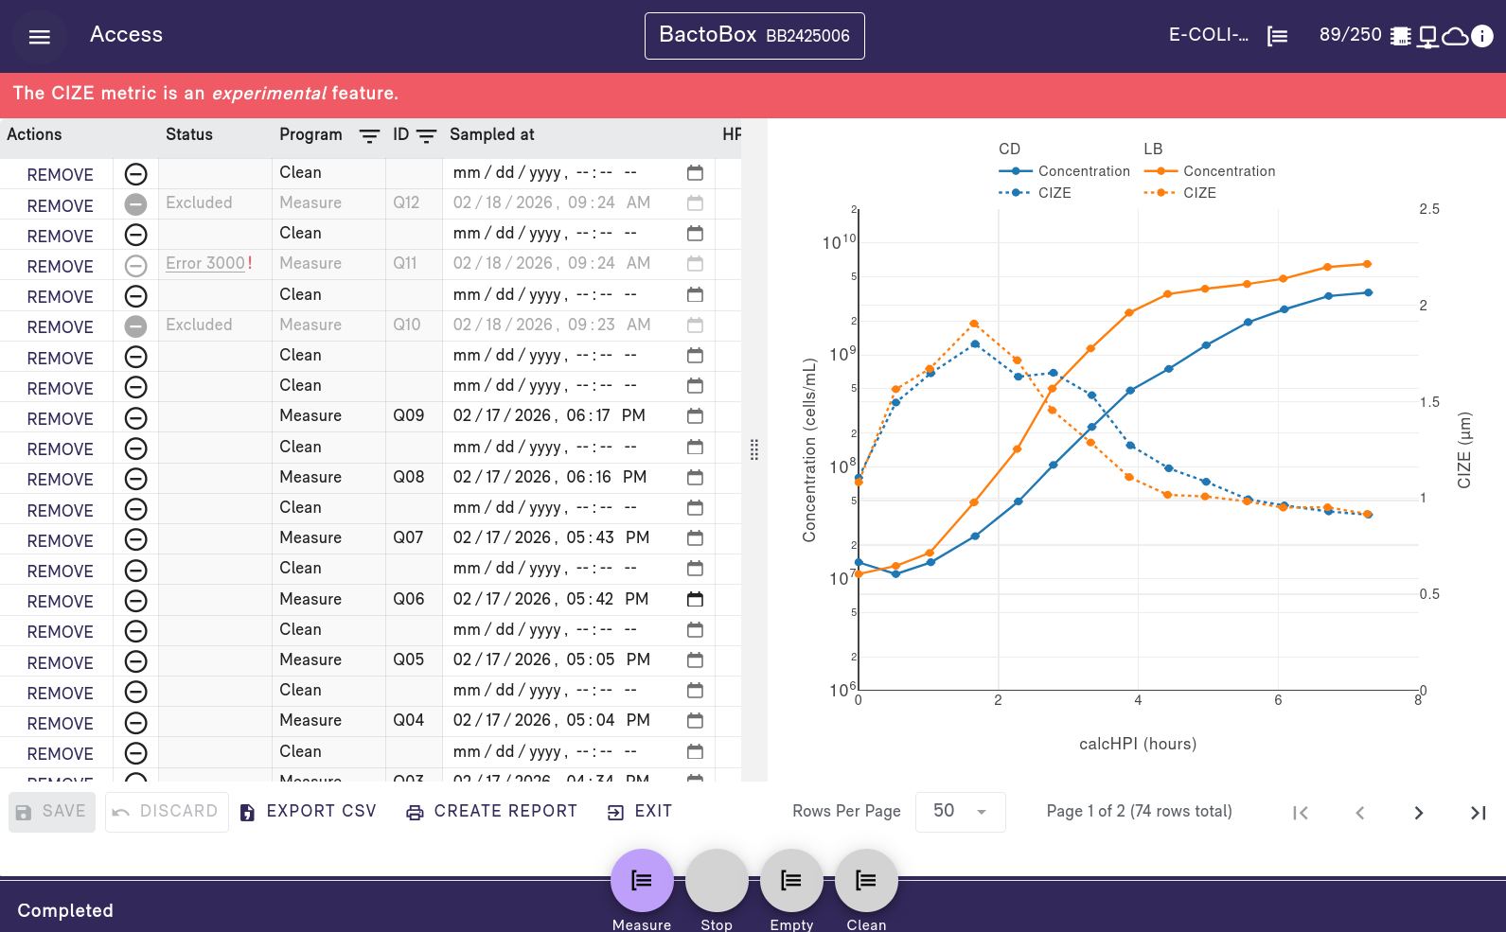Go to the next page of rows
Screen dimensions: 1506x932
click(1418, 813)
